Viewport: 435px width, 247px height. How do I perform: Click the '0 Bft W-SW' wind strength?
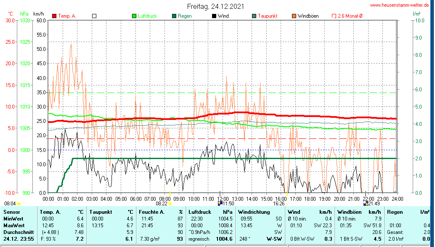pyautogui.click(x=302, y=239)
